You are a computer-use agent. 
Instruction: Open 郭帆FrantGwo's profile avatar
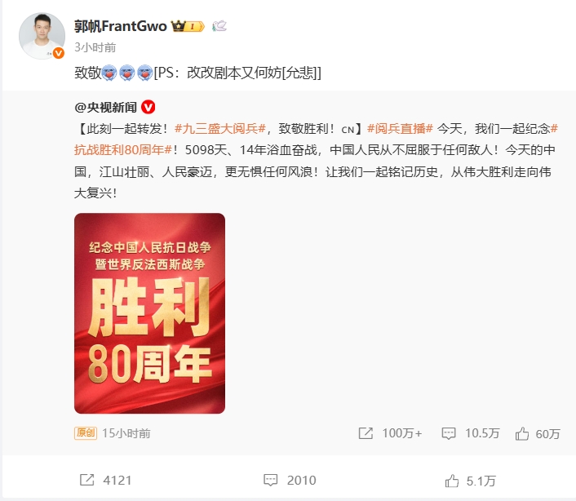coord(42,36)
